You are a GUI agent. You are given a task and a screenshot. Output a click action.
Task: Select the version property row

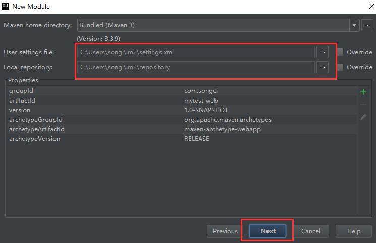point(182,110)
